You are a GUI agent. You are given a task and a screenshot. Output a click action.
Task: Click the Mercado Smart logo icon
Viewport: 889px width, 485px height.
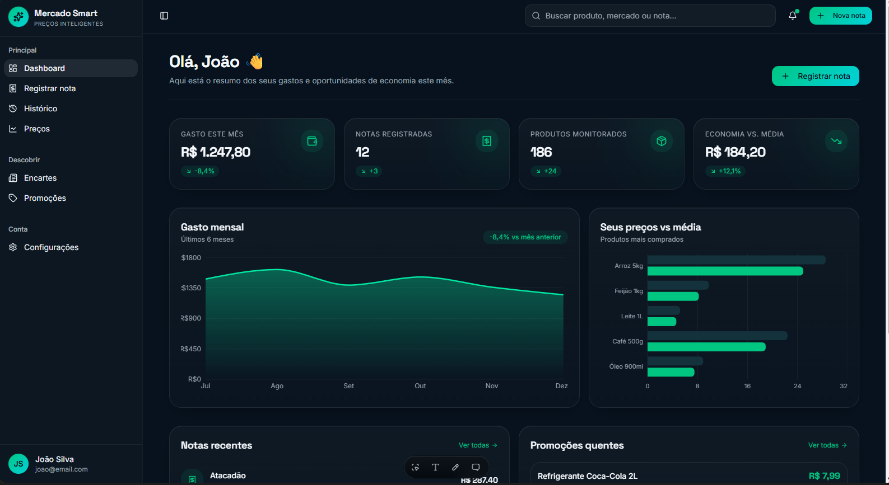(x=18, y=17)
